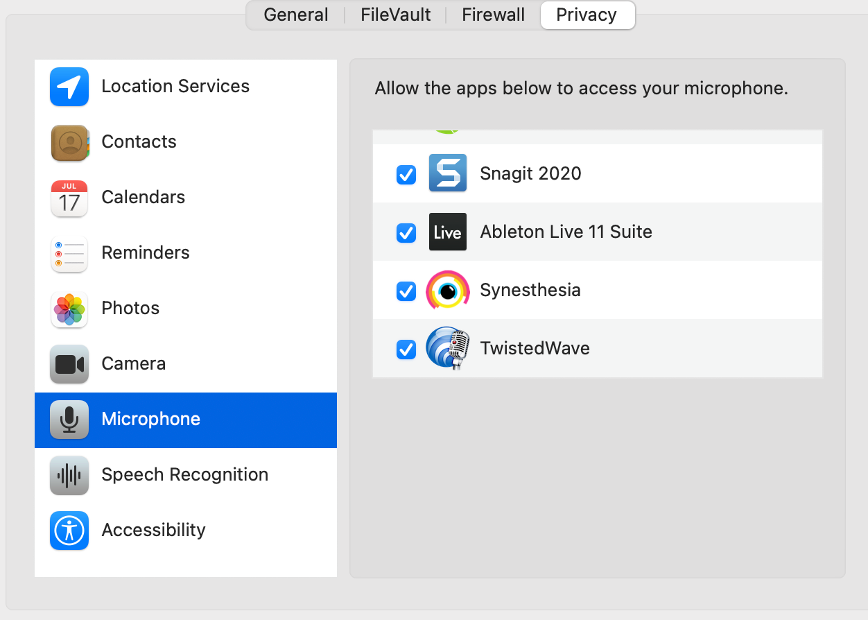Select the Contacts book icon
The image size is (868, 620).
pyautogui.click(x=69, y=142)
